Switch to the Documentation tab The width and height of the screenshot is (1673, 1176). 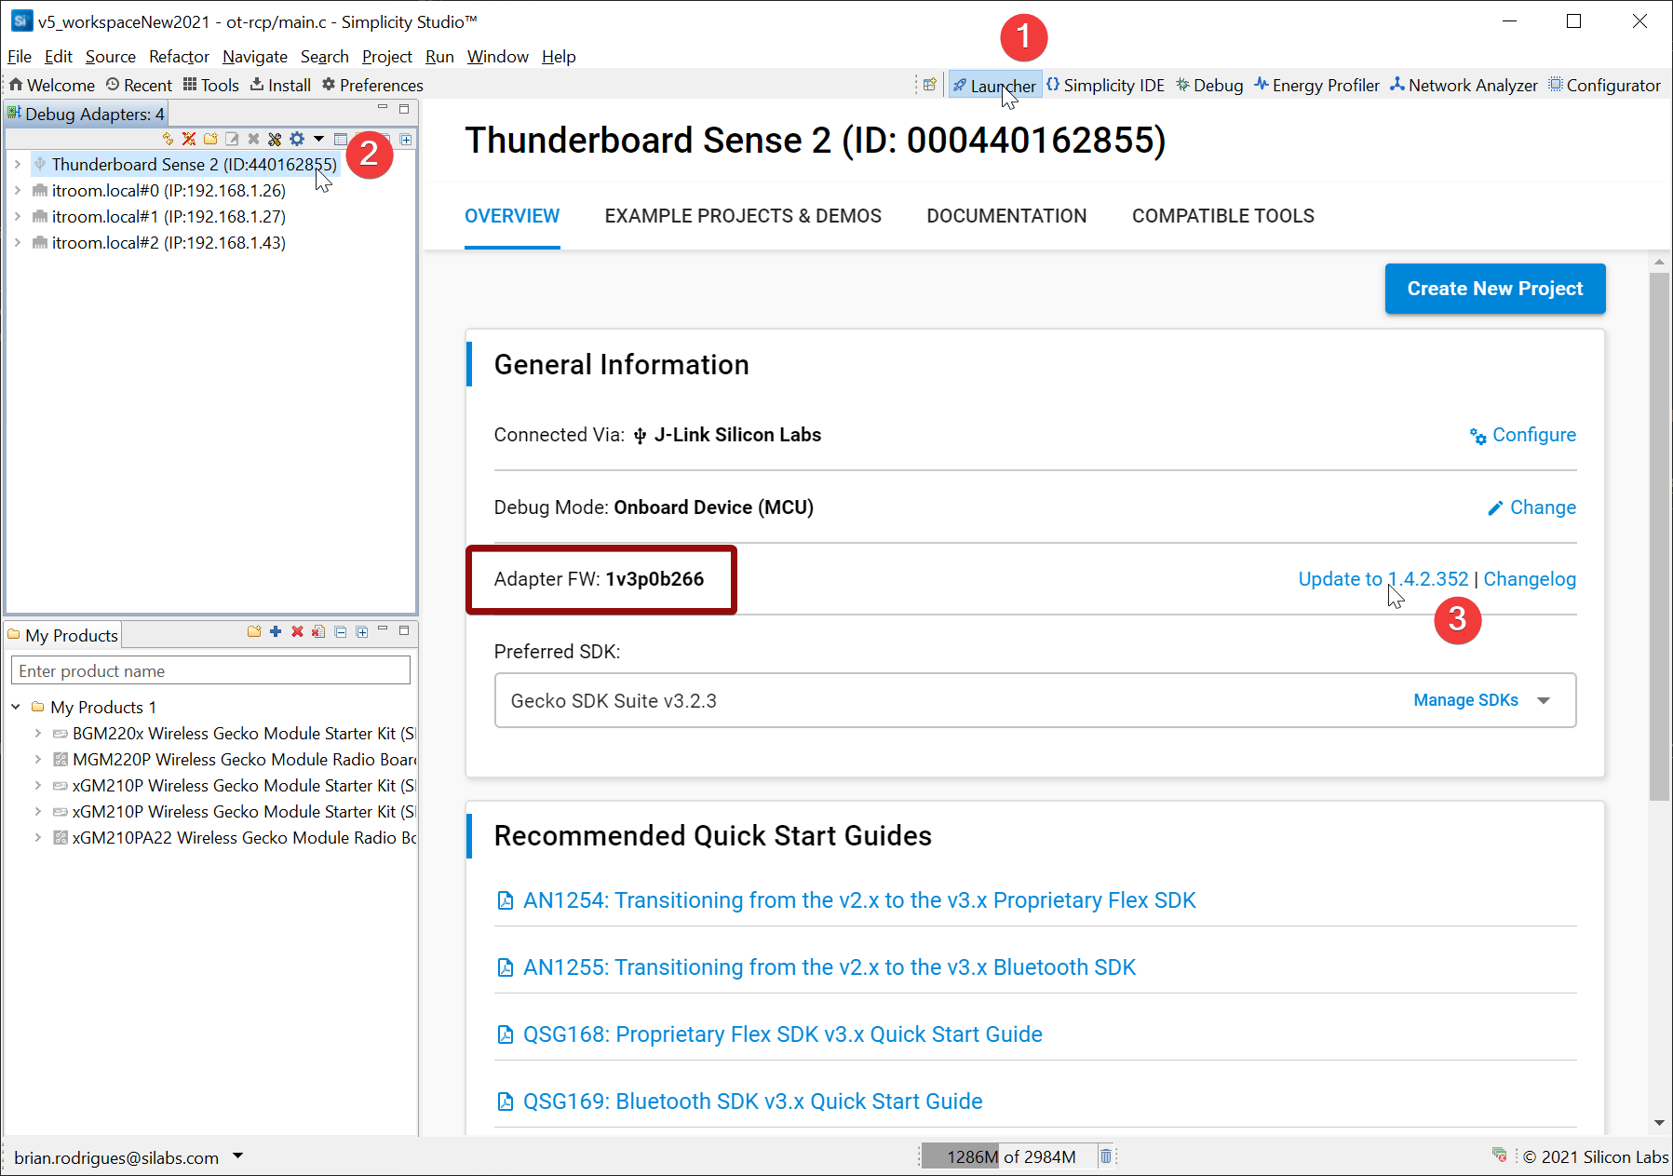[x=1006, y=216]
